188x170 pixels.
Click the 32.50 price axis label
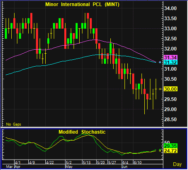[x=170, y=39]
